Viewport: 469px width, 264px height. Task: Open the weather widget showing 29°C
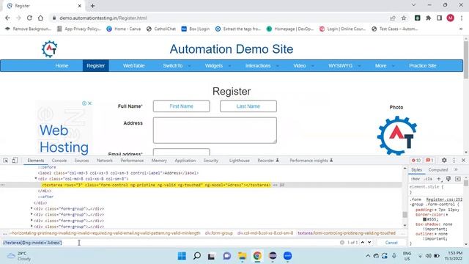point(20,256)
